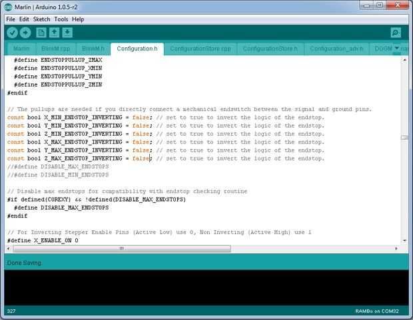Open a sketch with the Open icon
Viewport: 413px width, 320px height.
coord(54,33)
